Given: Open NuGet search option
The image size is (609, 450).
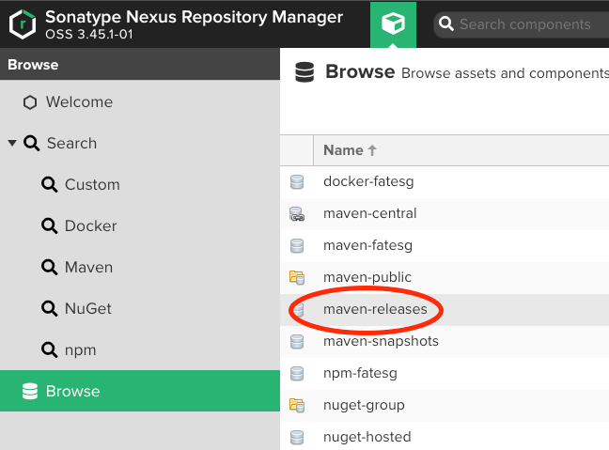Looking at the screenshot, I should 88,309.
